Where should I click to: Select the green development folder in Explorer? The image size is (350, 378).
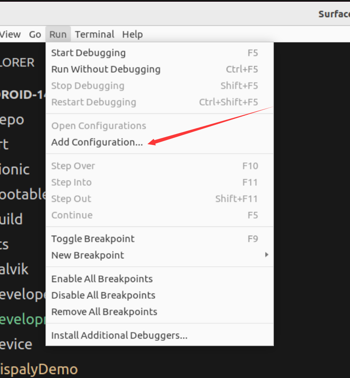(x=22, y=319)
